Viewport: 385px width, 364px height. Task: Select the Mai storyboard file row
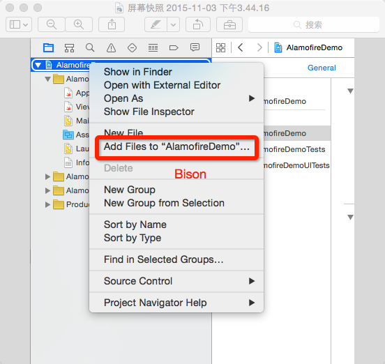(76, 121)
